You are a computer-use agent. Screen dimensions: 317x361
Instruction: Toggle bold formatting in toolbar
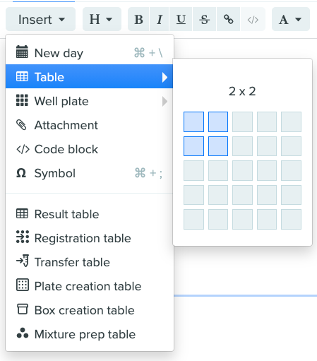coord(138,19)
